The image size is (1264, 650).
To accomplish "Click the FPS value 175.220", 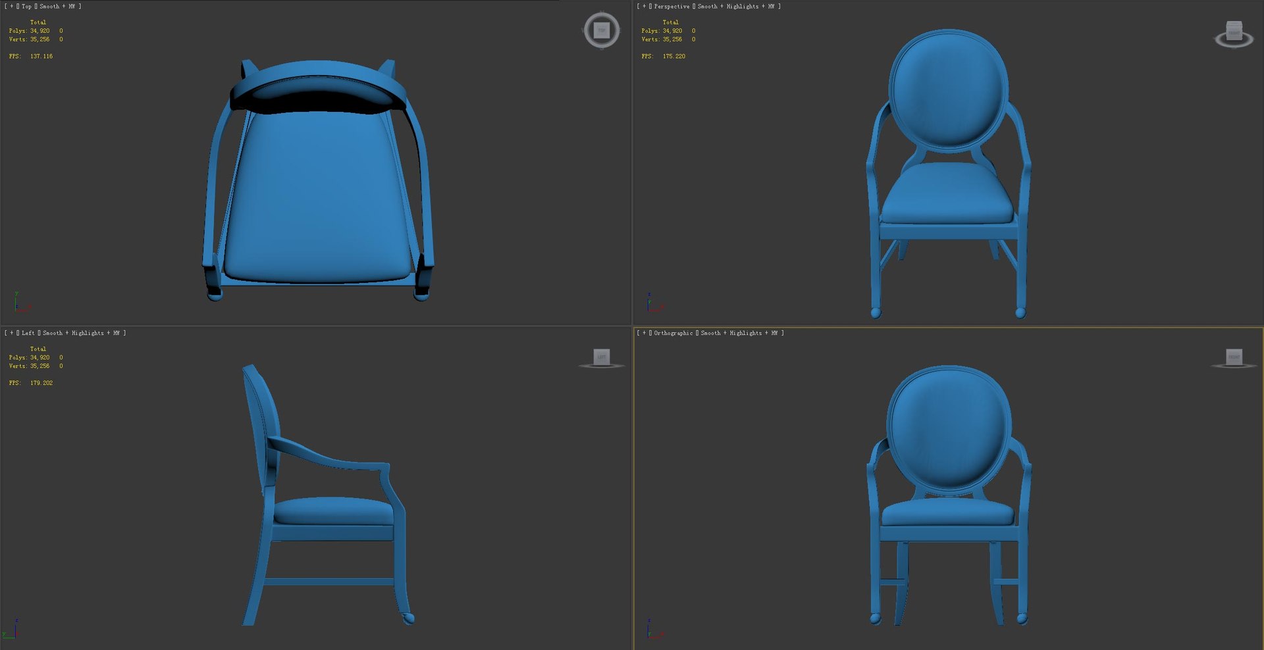I will (x=673, y=57).
